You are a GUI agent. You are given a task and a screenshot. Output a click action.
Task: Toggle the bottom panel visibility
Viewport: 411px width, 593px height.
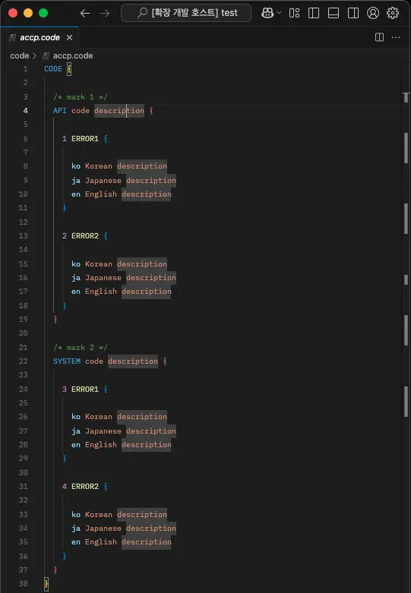334,13
